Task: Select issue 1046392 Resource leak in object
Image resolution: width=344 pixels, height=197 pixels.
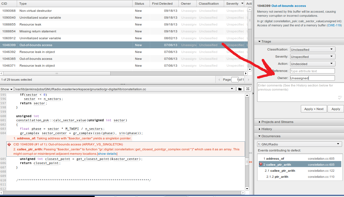Action: pyautogui.click(x=124, y=52)
